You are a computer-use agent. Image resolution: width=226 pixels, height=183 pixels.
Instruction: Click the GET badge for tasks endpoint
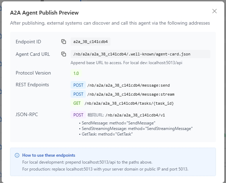pyautogui.click(x=77, y=103)
